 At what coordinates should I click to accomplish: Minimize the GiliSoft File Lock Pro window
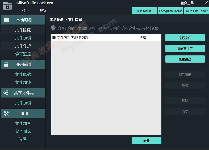pyautogui.click(x=200, y=3)
